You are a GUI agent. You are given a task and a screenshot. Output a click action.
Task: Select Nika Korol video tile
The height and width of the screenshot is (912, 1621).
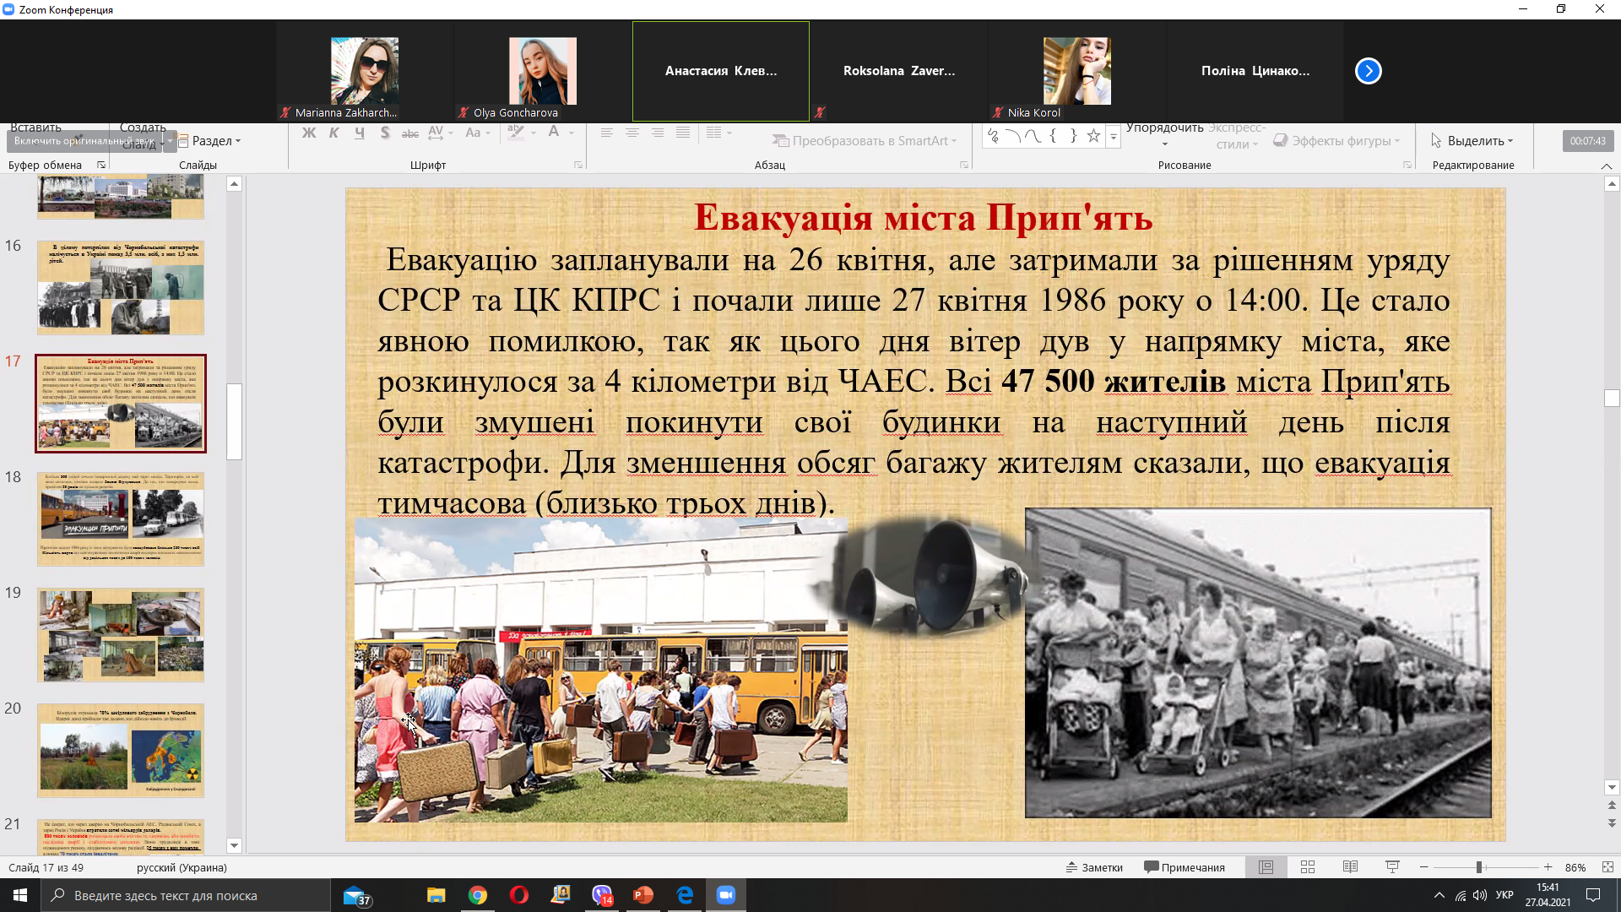(x=1076, y=71)
